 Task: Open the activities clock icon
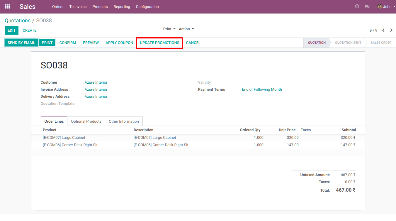(357, 6)
